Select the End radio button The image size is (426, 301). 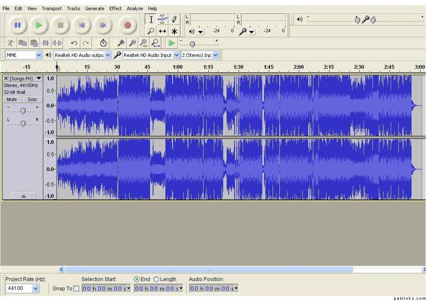(x=136, y=279)
